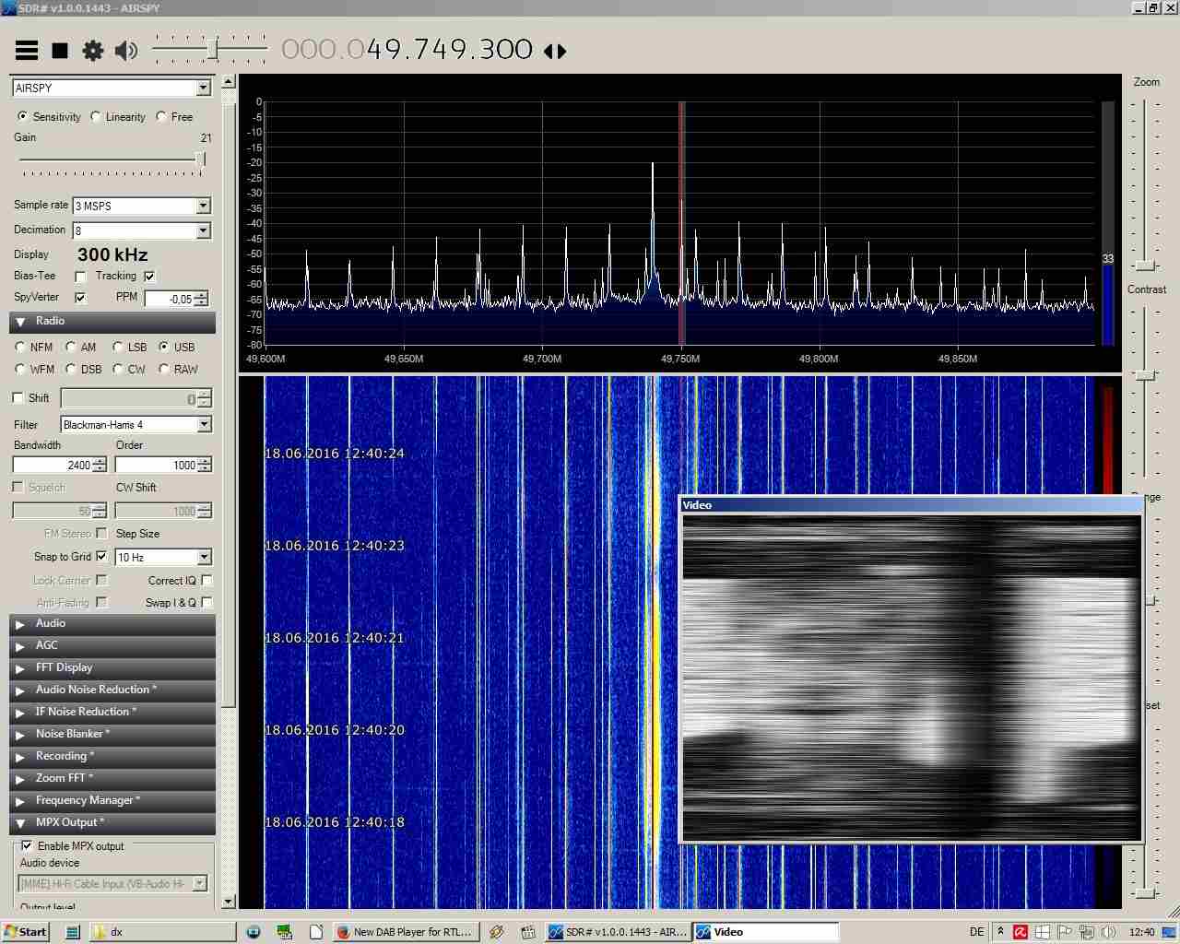The width and height of the screenshot is (1180, 944).
Task: Open the settings gear icon
Action: pos(93,51)
